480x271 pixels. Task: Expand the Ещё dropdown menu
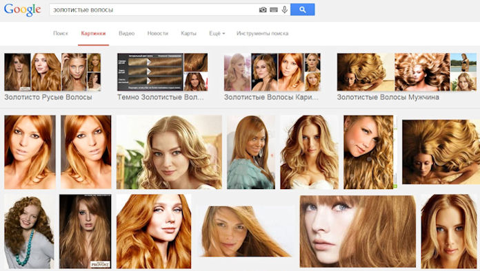tap(217, 33)
